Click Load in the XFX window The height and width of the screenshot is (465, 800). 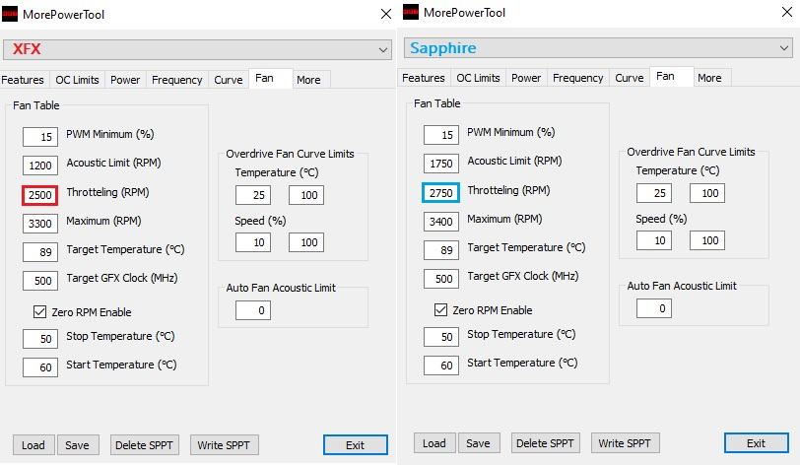(x=33, y=445)
